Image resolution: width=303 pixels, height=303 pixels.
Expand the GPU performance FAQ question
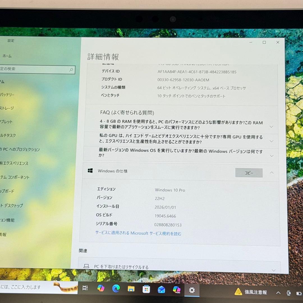(x=271, y=141)
